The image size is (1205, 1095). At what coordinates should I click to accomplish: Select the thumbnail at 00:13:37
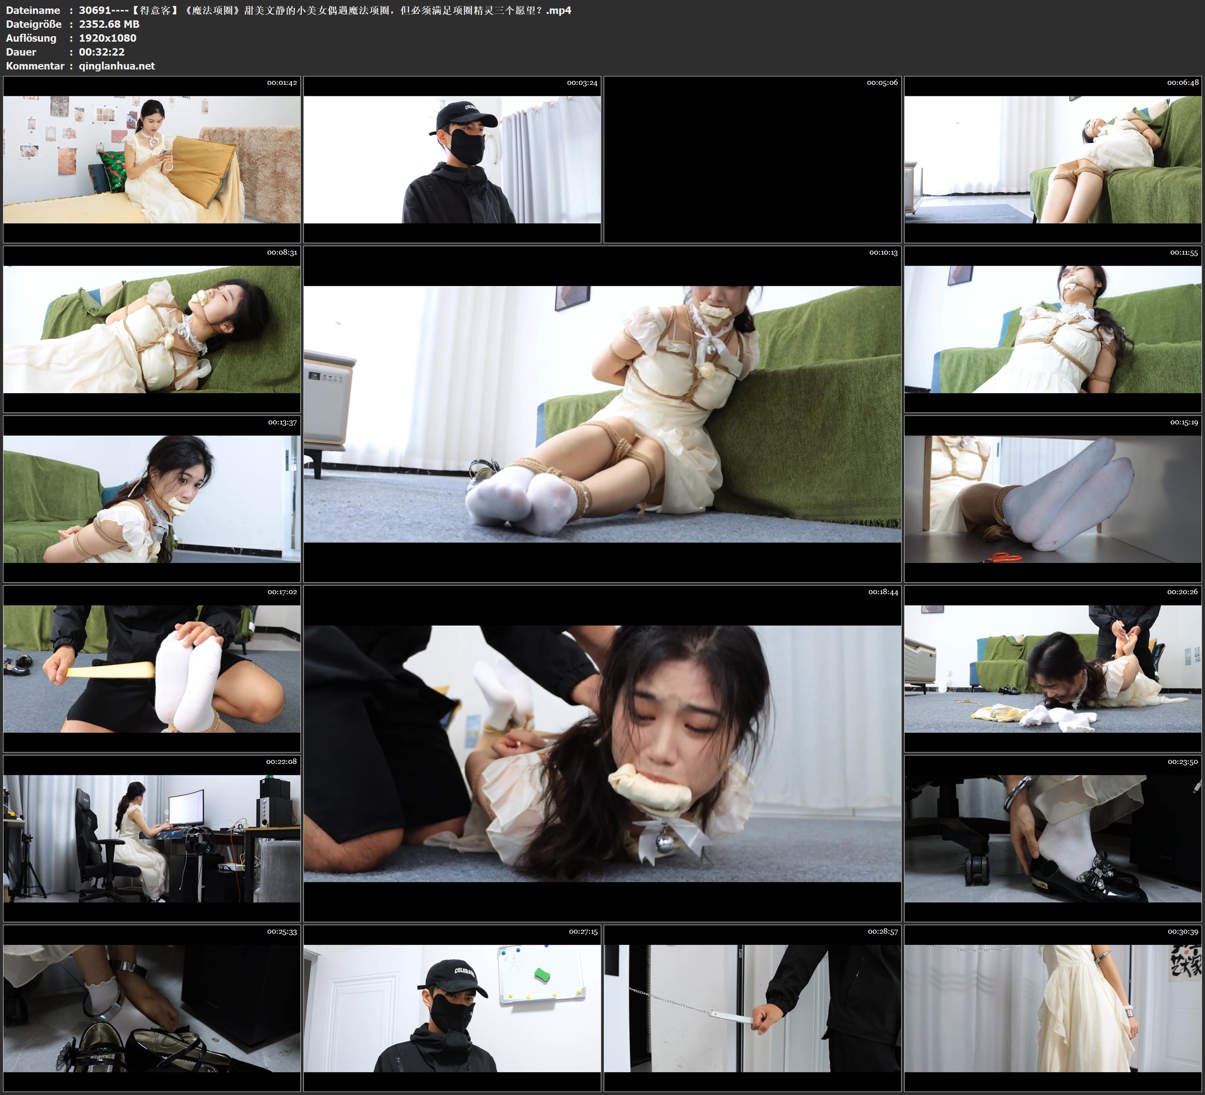point(152,499)
